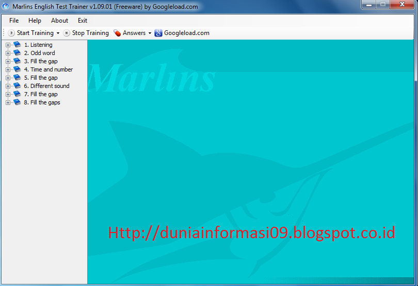Image resolution: width=418 pixels, height=286 pixels.
Task: Click the Exit menu item
Action: 83,21
